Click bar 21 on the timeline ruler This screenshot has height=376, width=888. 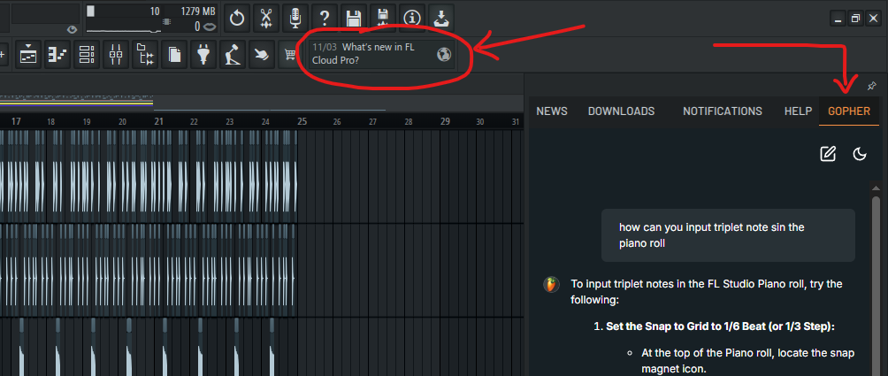click(x=159, y=121)
